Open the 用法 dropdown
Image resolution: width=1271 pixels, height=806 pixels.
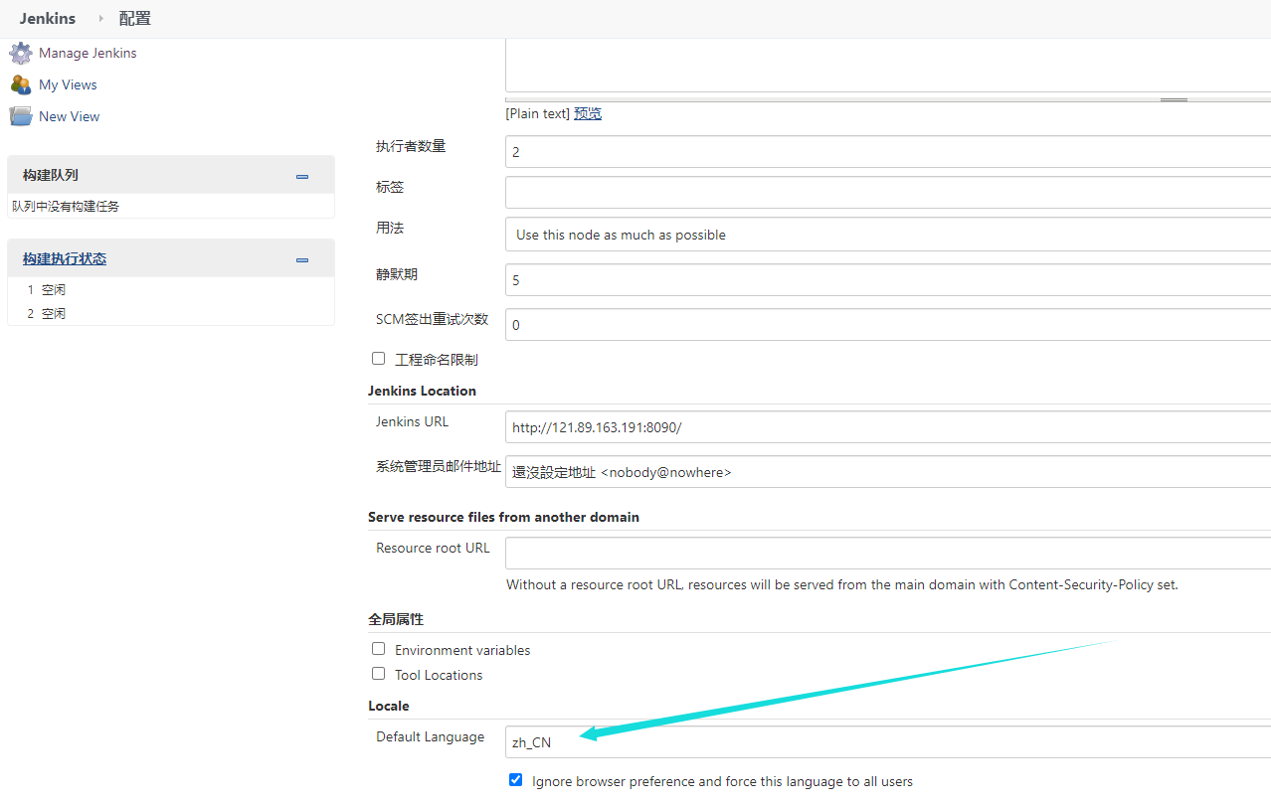[x=887, y=236]
